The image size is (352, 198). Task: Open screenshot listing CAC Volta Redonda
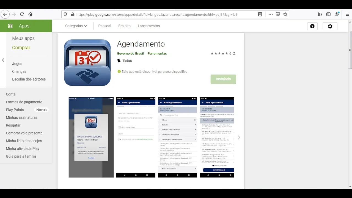[x=217, y=137]
